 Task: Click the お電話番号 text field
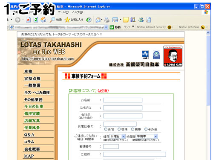point(120,124)
